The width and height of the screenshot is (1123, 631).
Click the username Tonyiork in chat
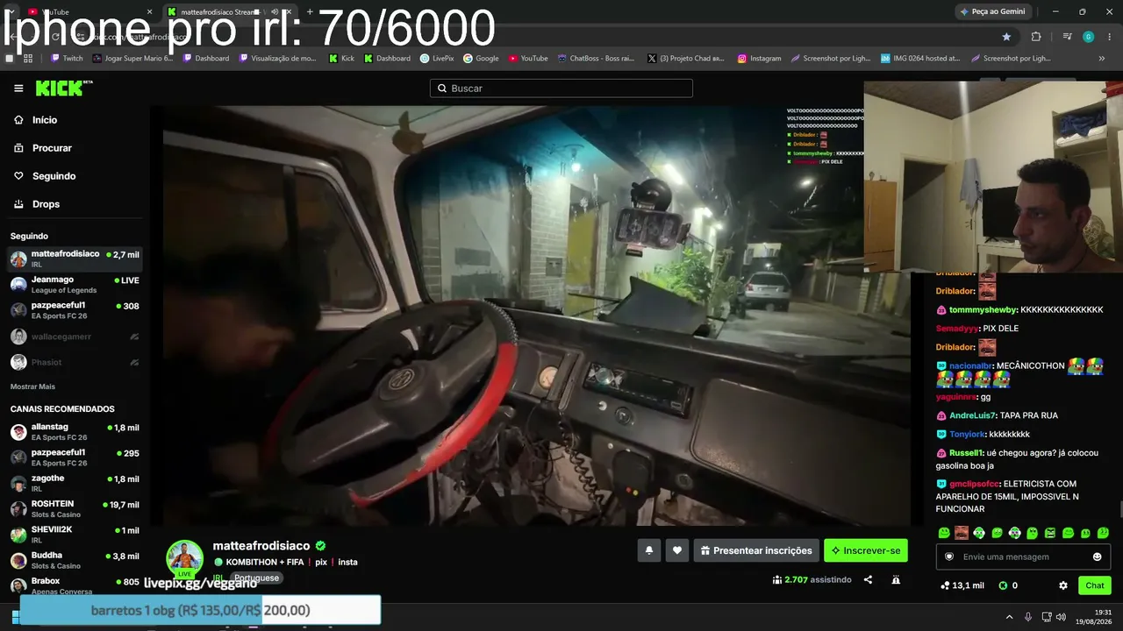pyautogui.click(x=967, y=435)
